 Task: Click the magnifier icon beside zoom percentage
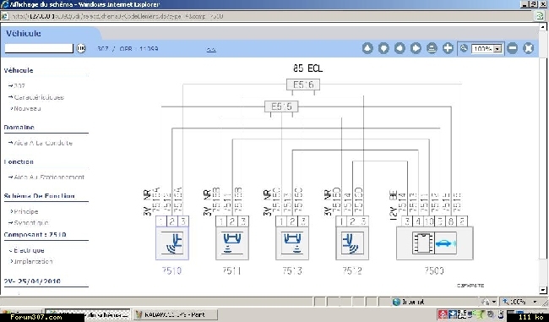[x=464, y=48]
